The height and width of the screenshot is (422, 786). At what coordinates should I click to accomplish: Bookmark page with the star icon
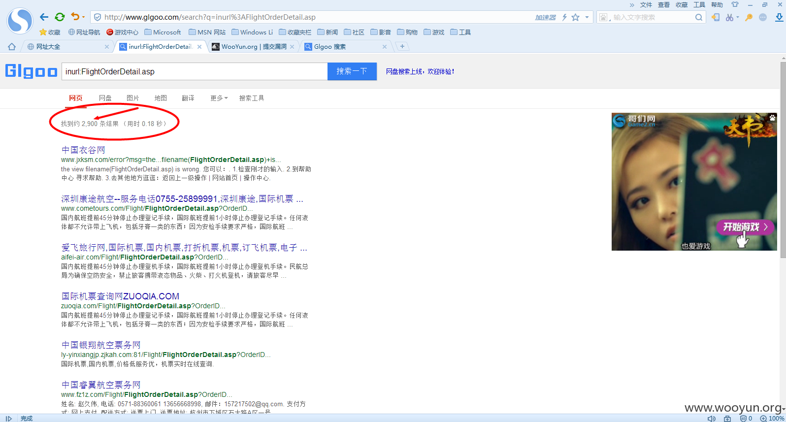pyautogui.click(x=575, y=17)
